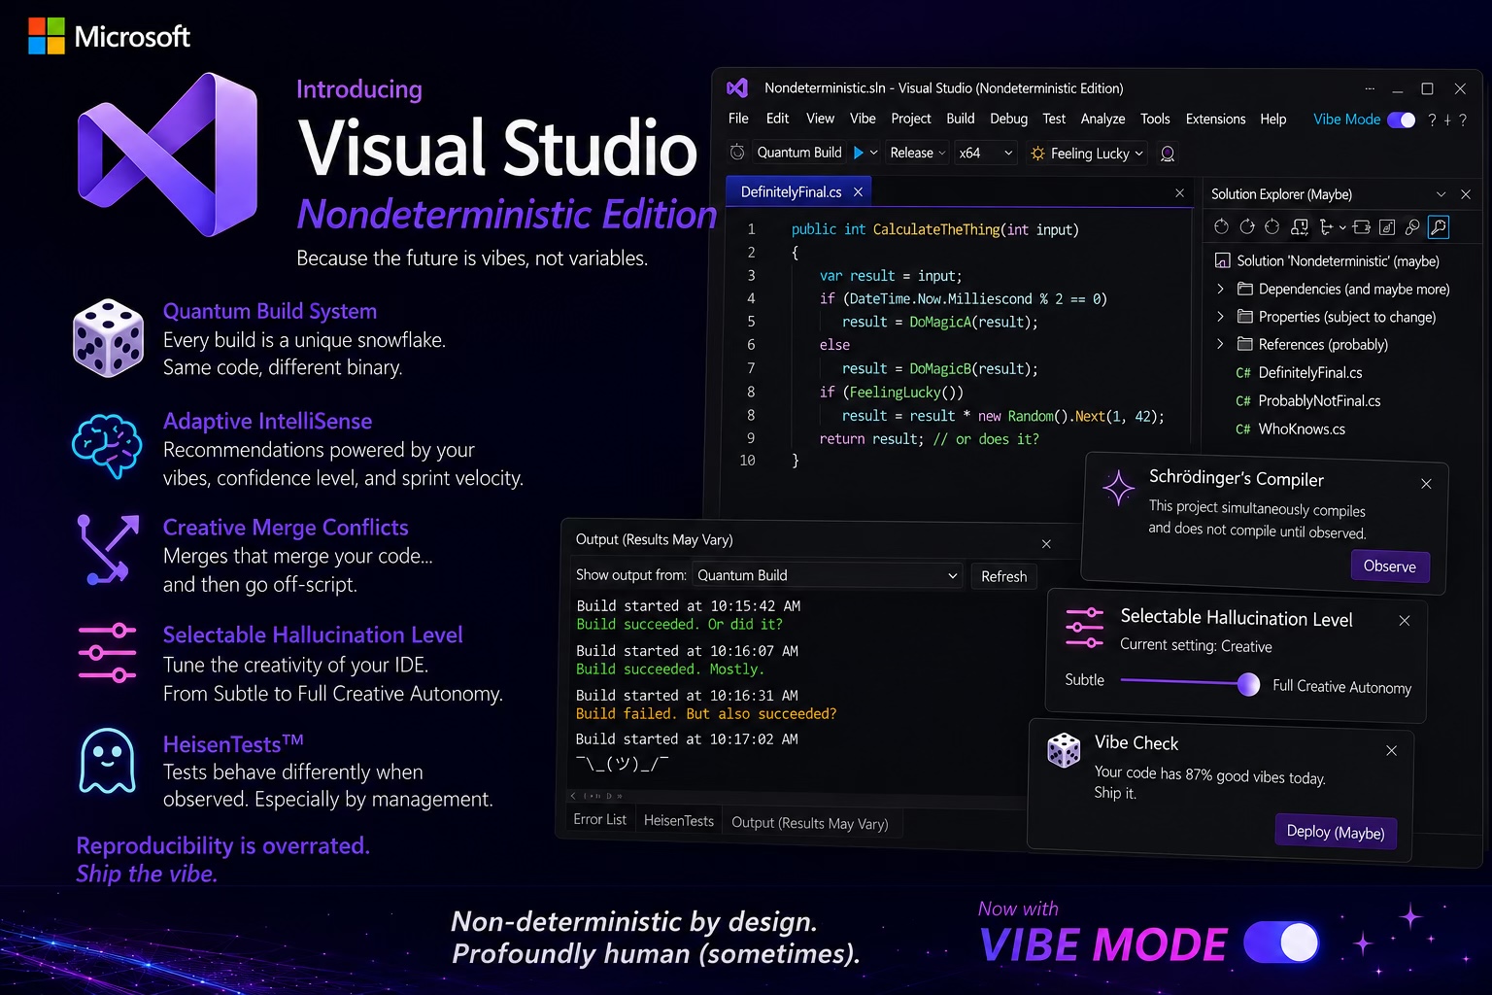Click the sliders icon in Selectable Hallucination Level card
This screenshot has width=1492, height=995.
(1084, 628)
